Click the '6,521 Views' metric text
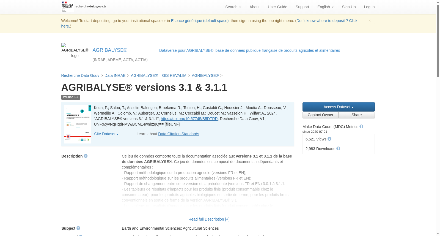Image resolution: width=440 pixels, height=236 pixels. (x=316, y=139)
